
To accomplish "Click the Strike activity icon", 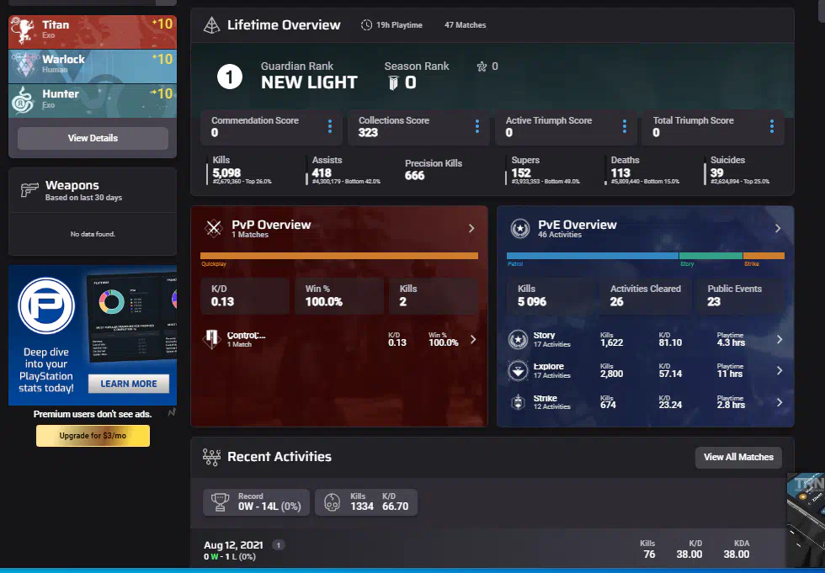I will pyautogui.click(x=518, y=402).
